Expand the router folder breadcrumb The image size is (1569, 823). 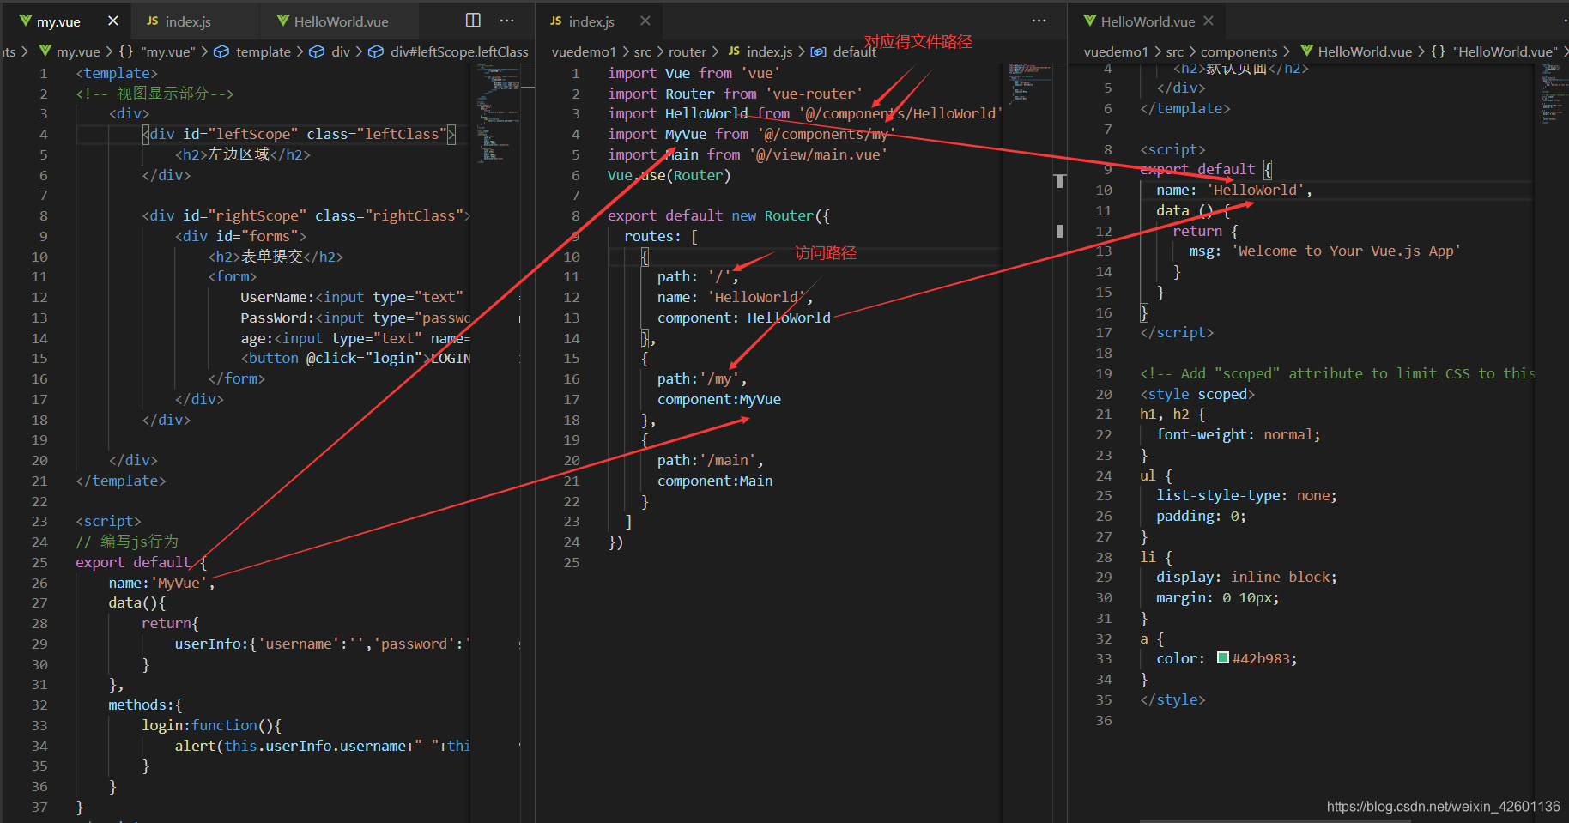pyautogui.click(x=687, y=51)
